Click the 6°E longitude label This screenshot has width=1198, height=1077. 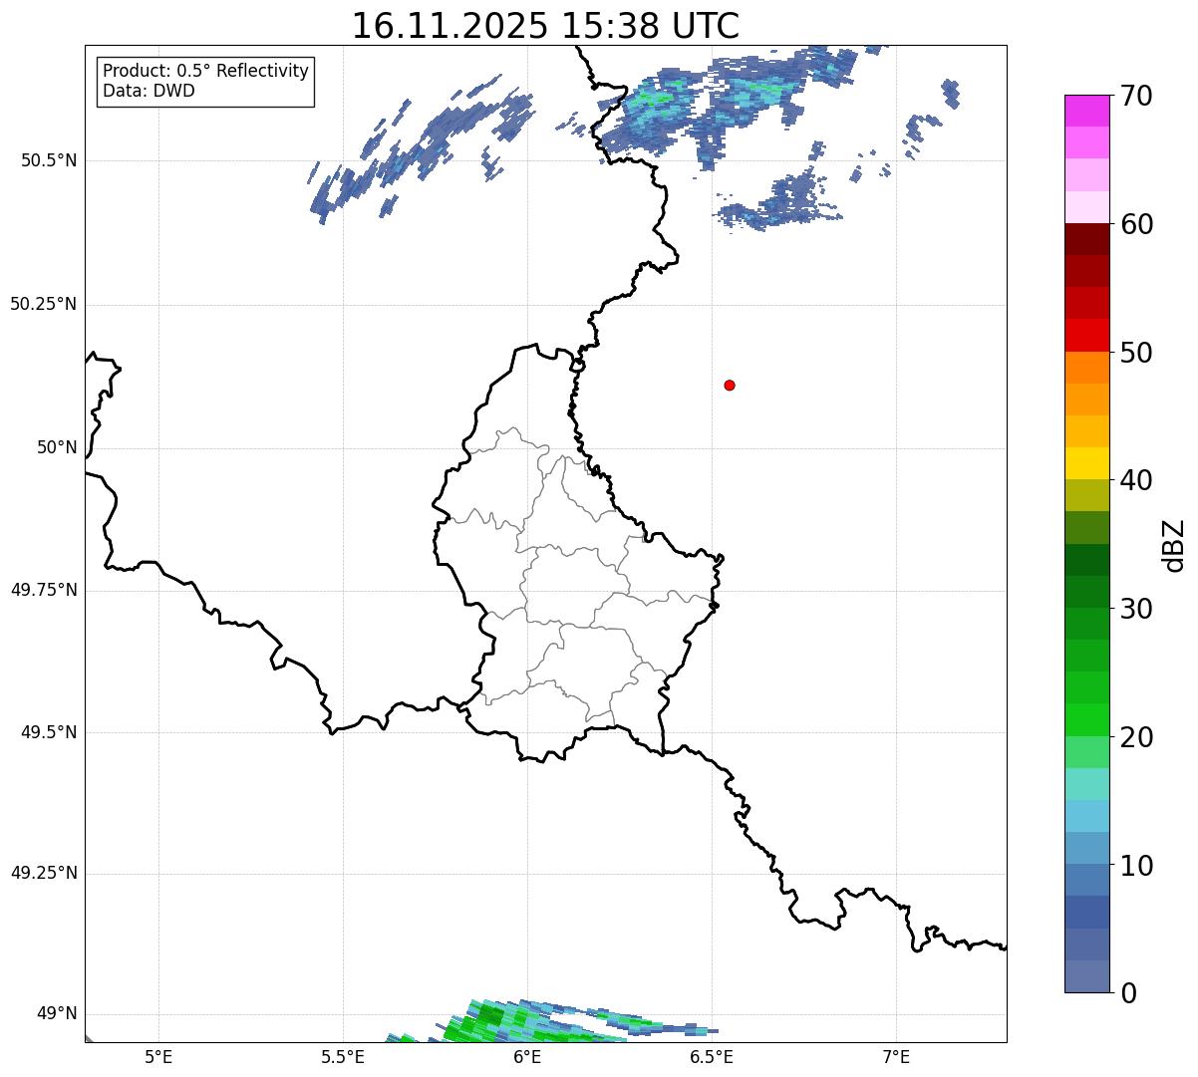527,1056
